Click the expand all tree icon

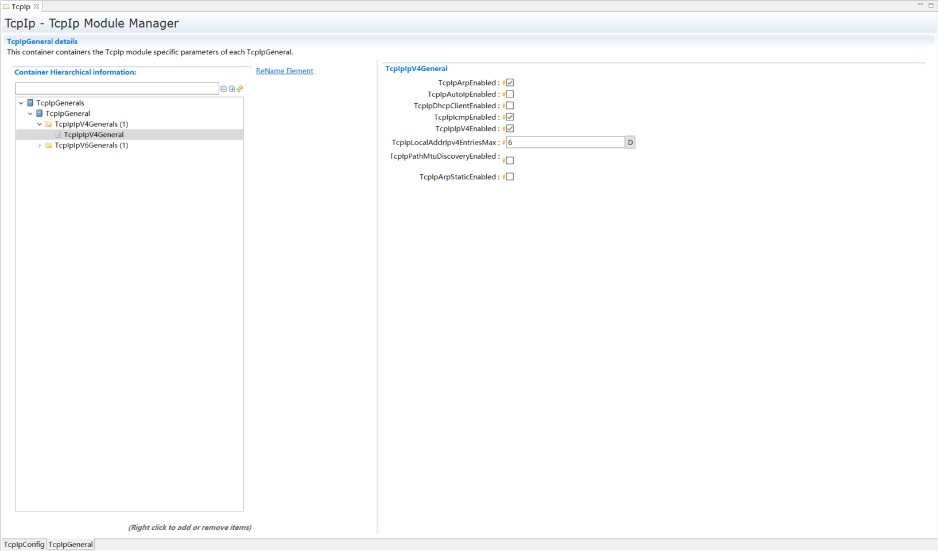coord(232,89)
